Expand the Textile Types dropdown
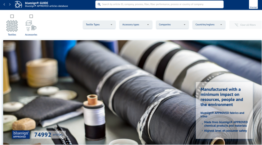This screenshot has height=145, width=262. tap(99, 25)
